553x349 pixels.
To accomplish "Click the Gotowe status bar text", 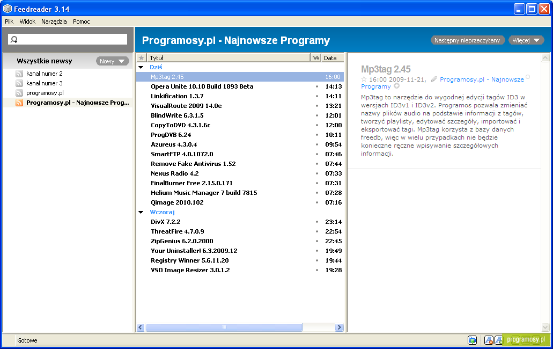I will (27, 340).
